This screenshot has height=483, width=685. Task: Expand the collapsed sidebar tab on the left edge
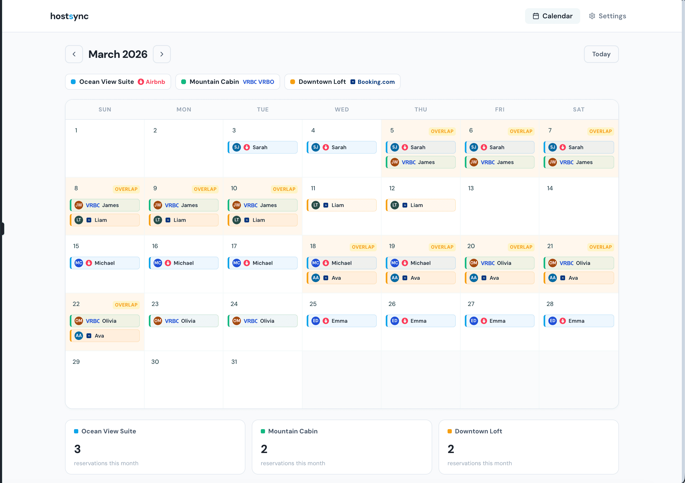2,228
